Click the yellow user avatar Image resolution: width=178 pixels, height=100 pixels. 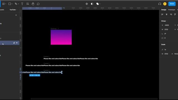[165, 4]
